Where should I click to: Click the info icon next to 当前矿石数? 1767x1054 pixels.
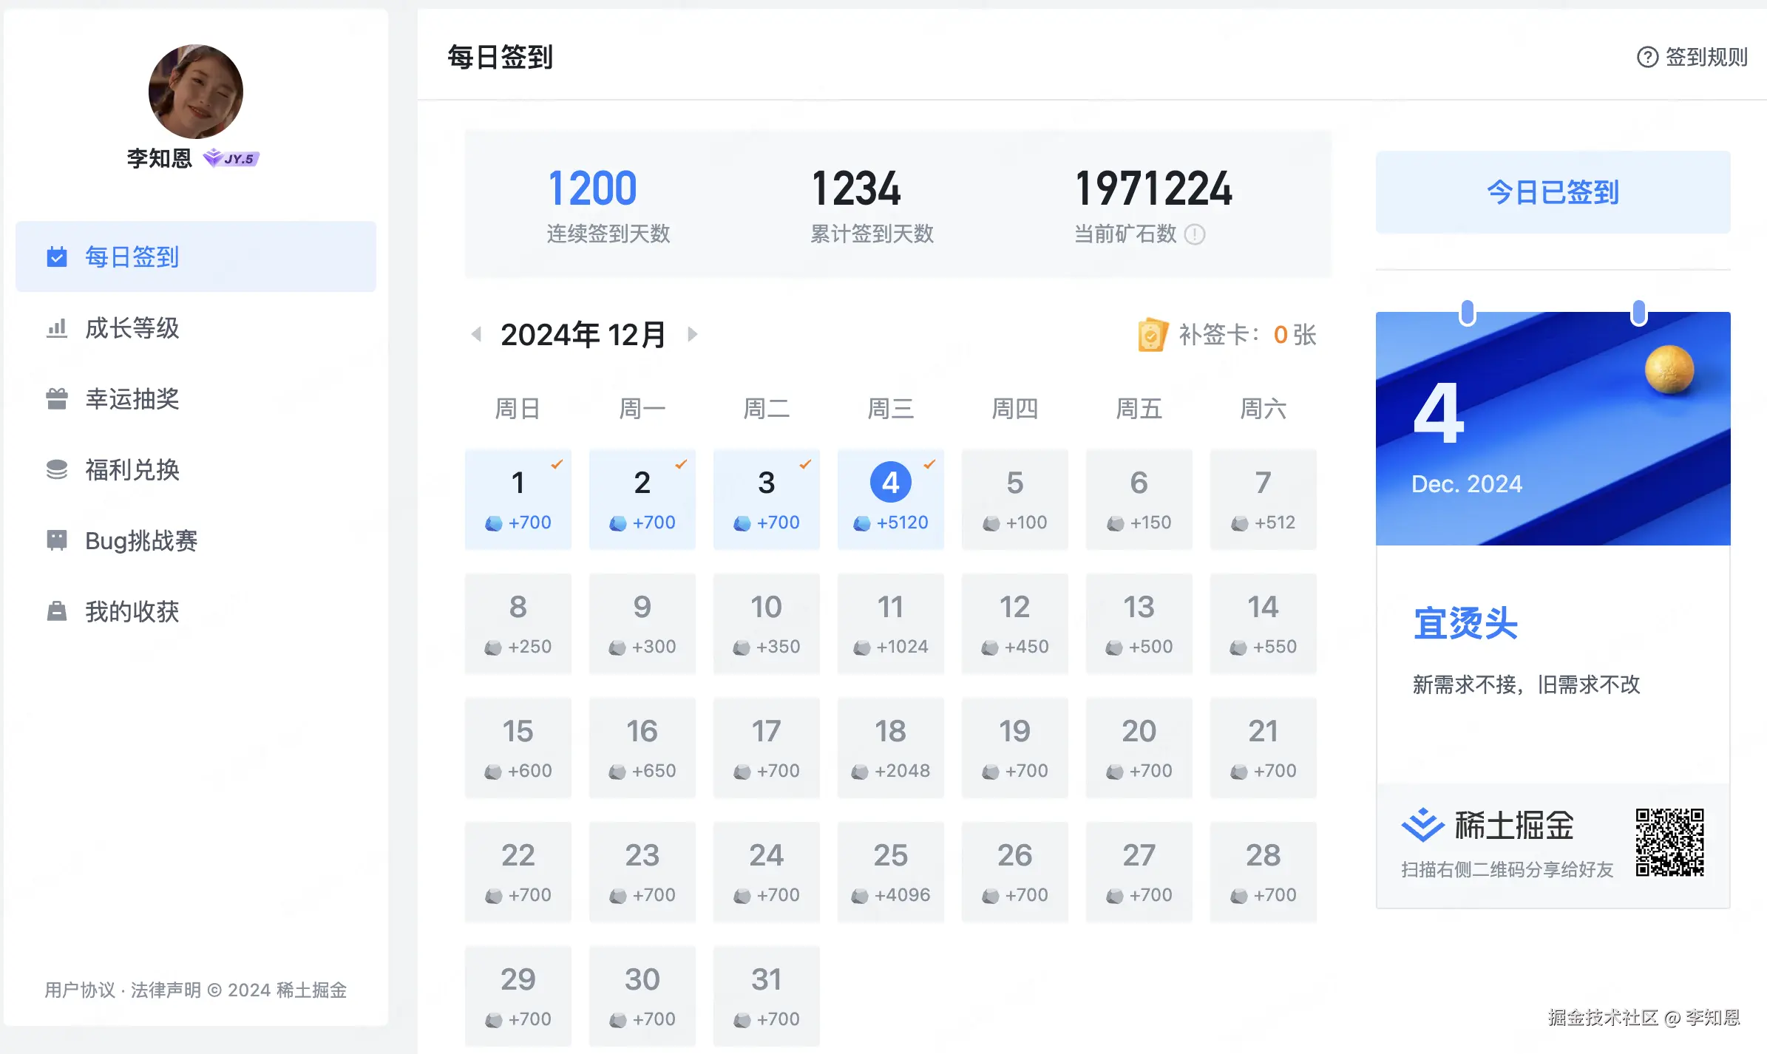(x=1195, y=235)
